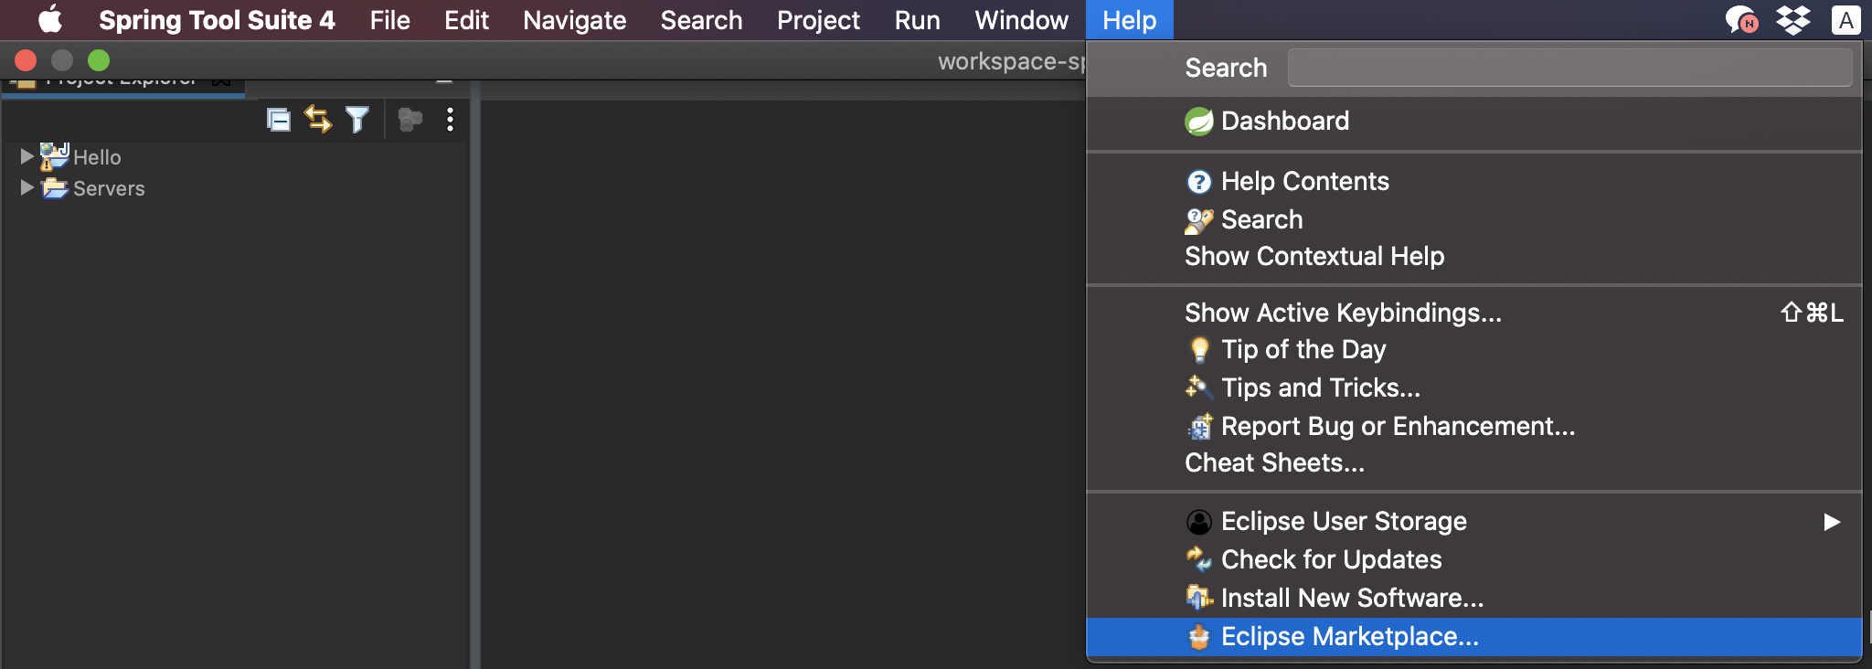This screenshot has height=669, width=1872.
Task: Click the Hello project name in the tree
Action: [97, 157]
